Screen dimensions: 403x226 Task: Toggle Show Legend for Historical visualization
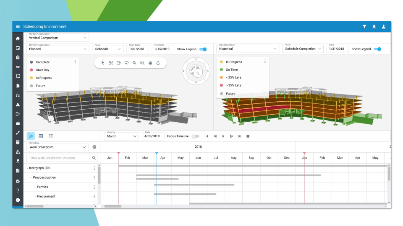[x=377, y=49]
